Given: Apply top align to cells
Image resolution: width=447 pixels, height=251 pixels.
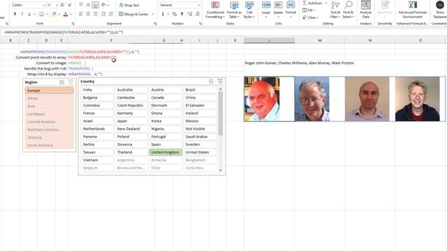Looking at the screenshot, I should coord(81,5).
